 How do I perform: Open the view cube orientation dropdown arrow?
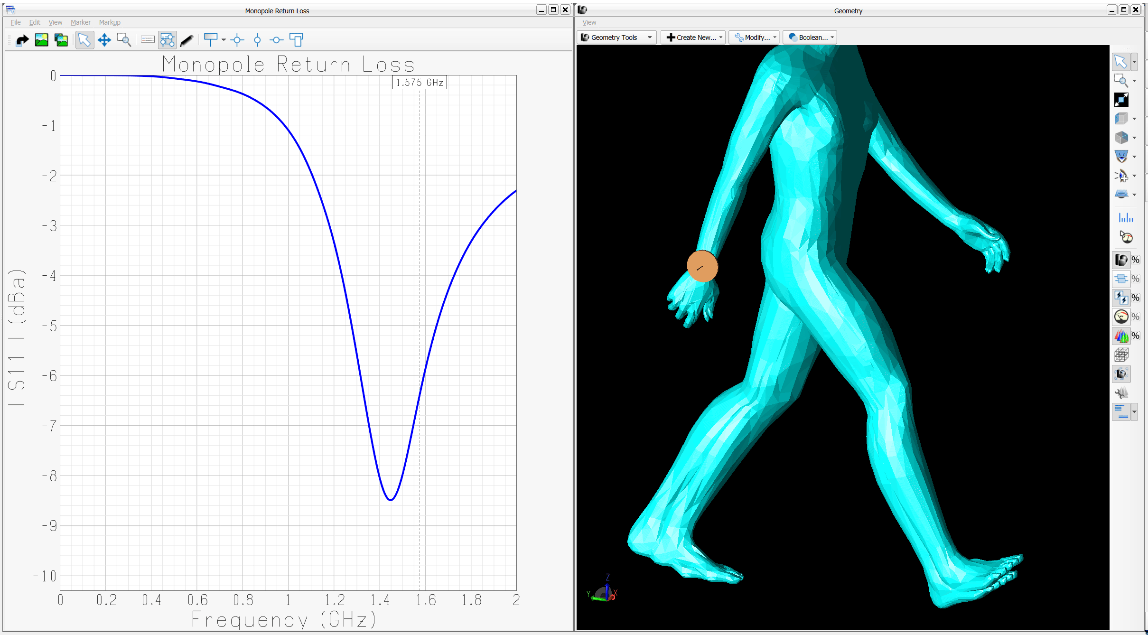[x=1134, y=119]
